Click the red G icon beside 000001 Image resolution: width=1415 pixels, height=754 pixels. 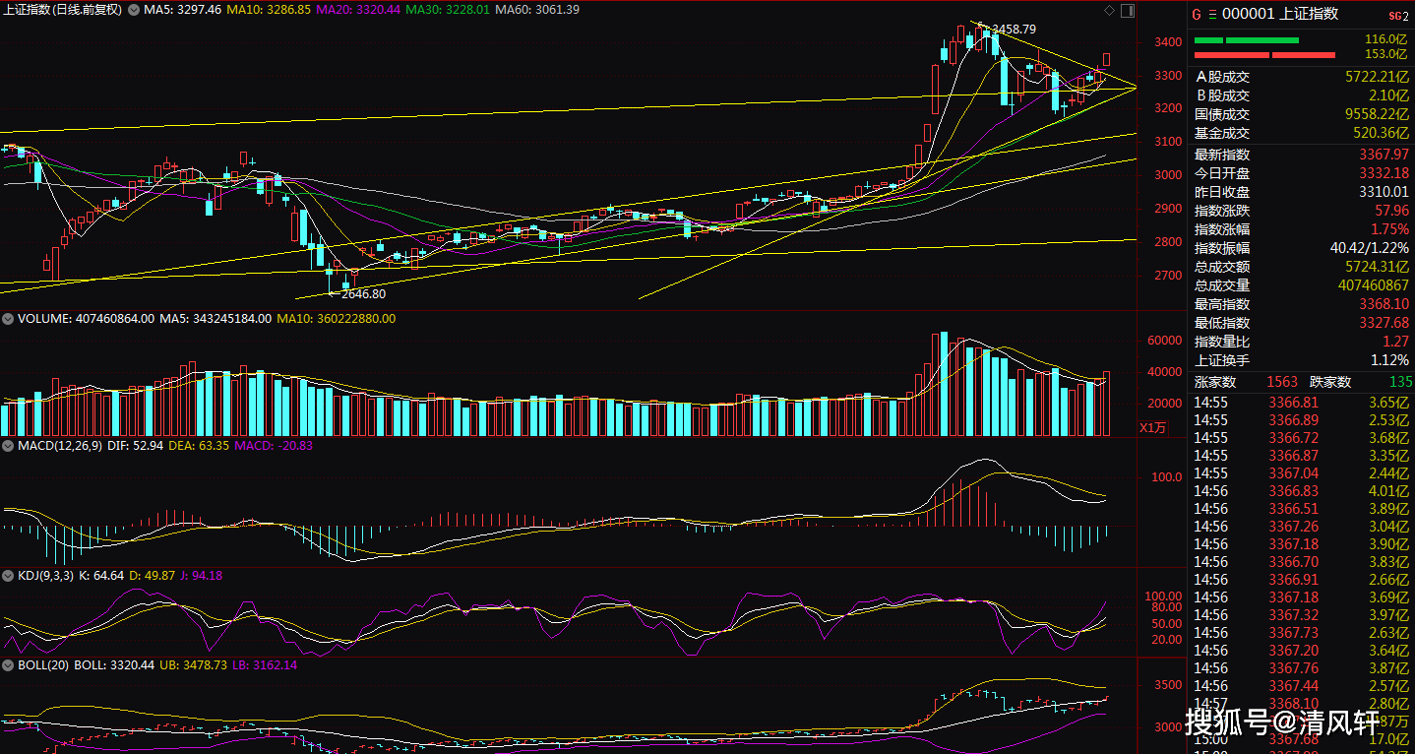click(x=1197, y=14)
